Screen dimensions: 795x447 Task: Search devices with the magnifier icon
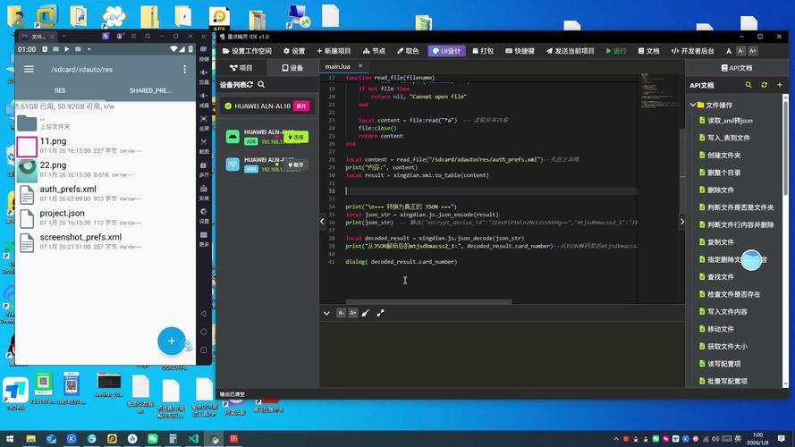click(x=261, y=85)
